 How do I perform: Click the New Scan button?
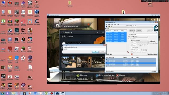coord(132,31)
